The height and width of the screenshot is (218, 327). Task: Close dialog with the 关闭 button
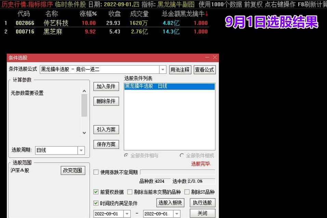(x=202, y=213)
